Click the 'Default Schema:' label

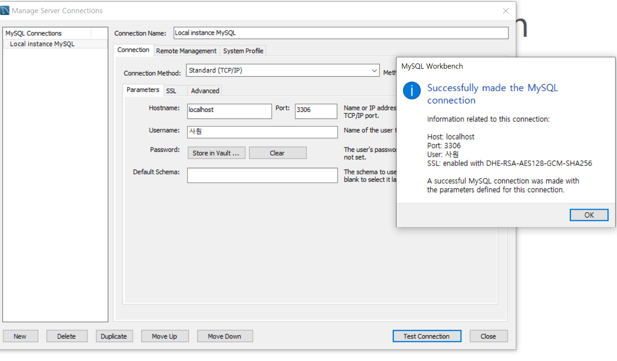point(156,172)
